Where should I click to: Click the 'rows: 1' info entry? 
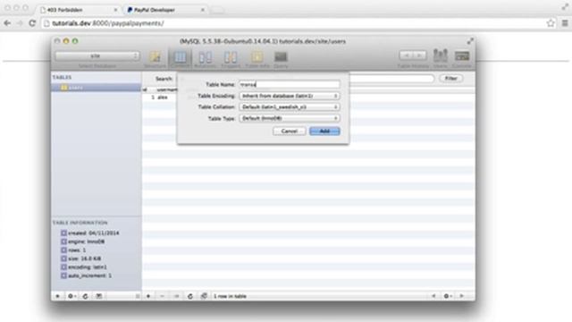point(73,250)
